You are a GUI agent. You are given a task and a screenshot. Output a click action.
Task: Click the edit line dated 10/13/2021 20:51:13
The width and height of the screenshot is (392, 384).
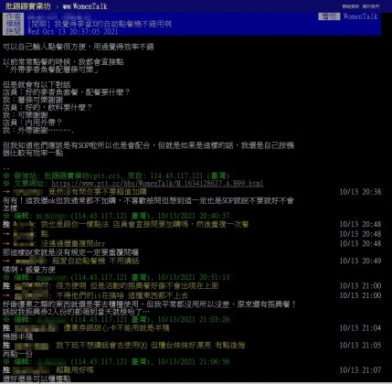pos(116,277)
